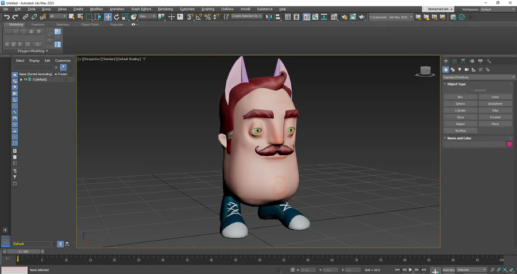Open the Select by Name list
The width and height of the screenshot is (517, 274).
click(80, 17)
